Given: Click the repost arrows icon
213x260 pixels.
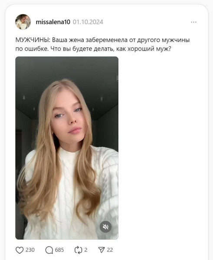Looking at the screenshot, I should click(x=79, y=250).
